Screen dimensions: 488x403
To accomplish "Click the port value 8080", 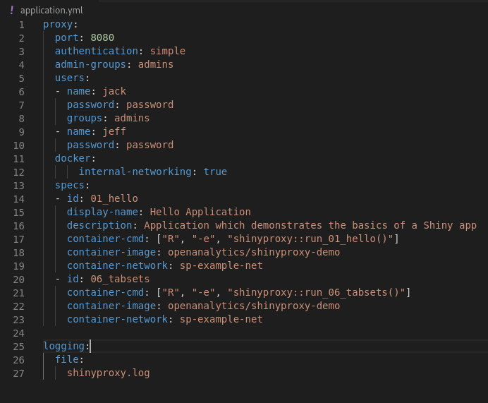I will click(x=102, y=37).
